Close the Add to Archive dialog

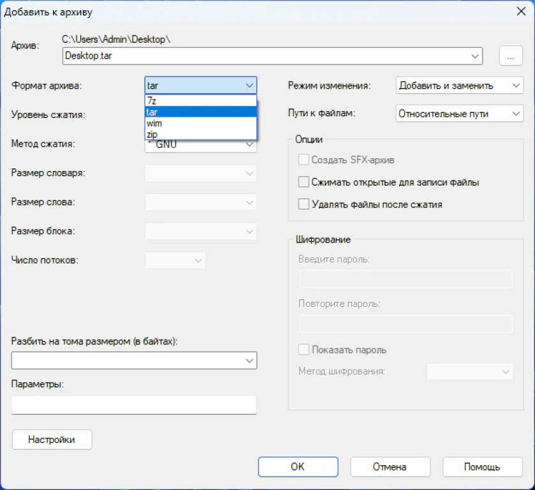[x=520, y=10]
